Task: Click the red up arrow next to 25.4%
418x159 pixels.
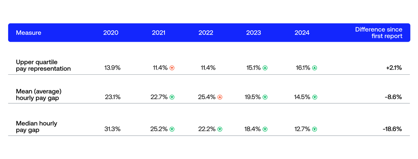Action: [x=220, y=97]
